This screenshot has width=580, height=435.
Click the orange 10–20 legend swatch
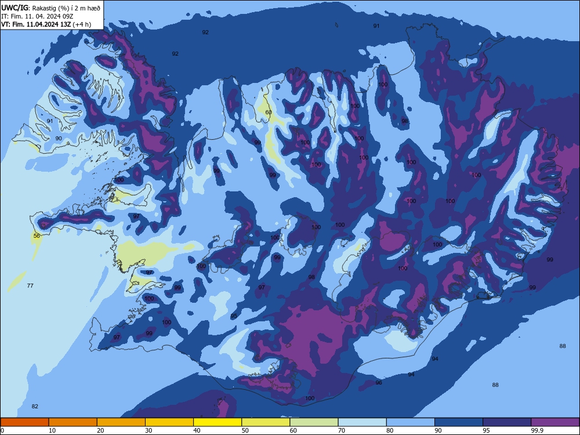[73, 422]
